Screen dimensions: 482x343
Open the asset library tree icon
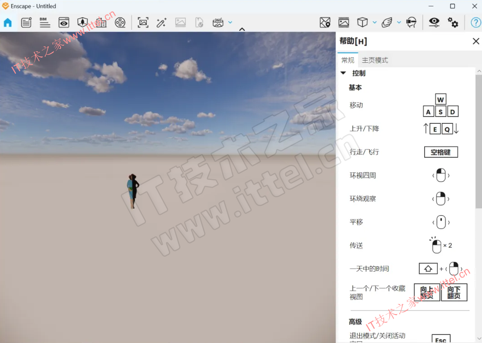82,23
